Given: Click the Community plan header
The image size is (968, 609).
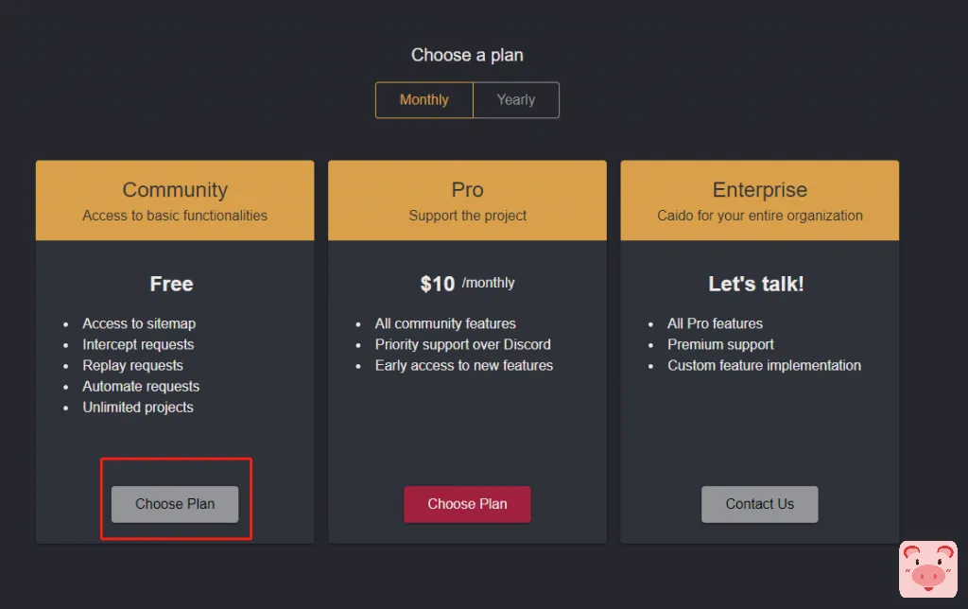Looking at the screenshot, I should coord(175,190).
